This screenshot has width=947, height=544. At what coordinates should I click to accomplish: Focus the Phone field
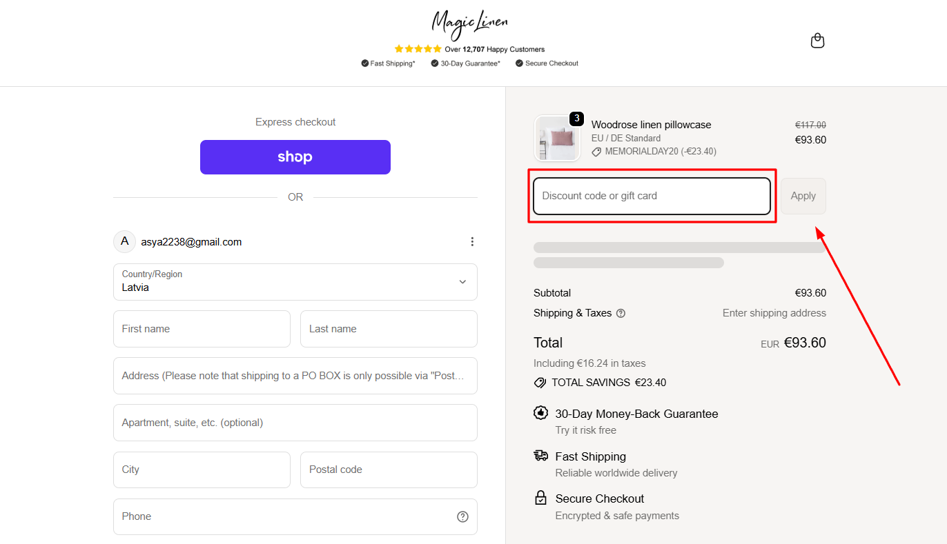(295, 516)
